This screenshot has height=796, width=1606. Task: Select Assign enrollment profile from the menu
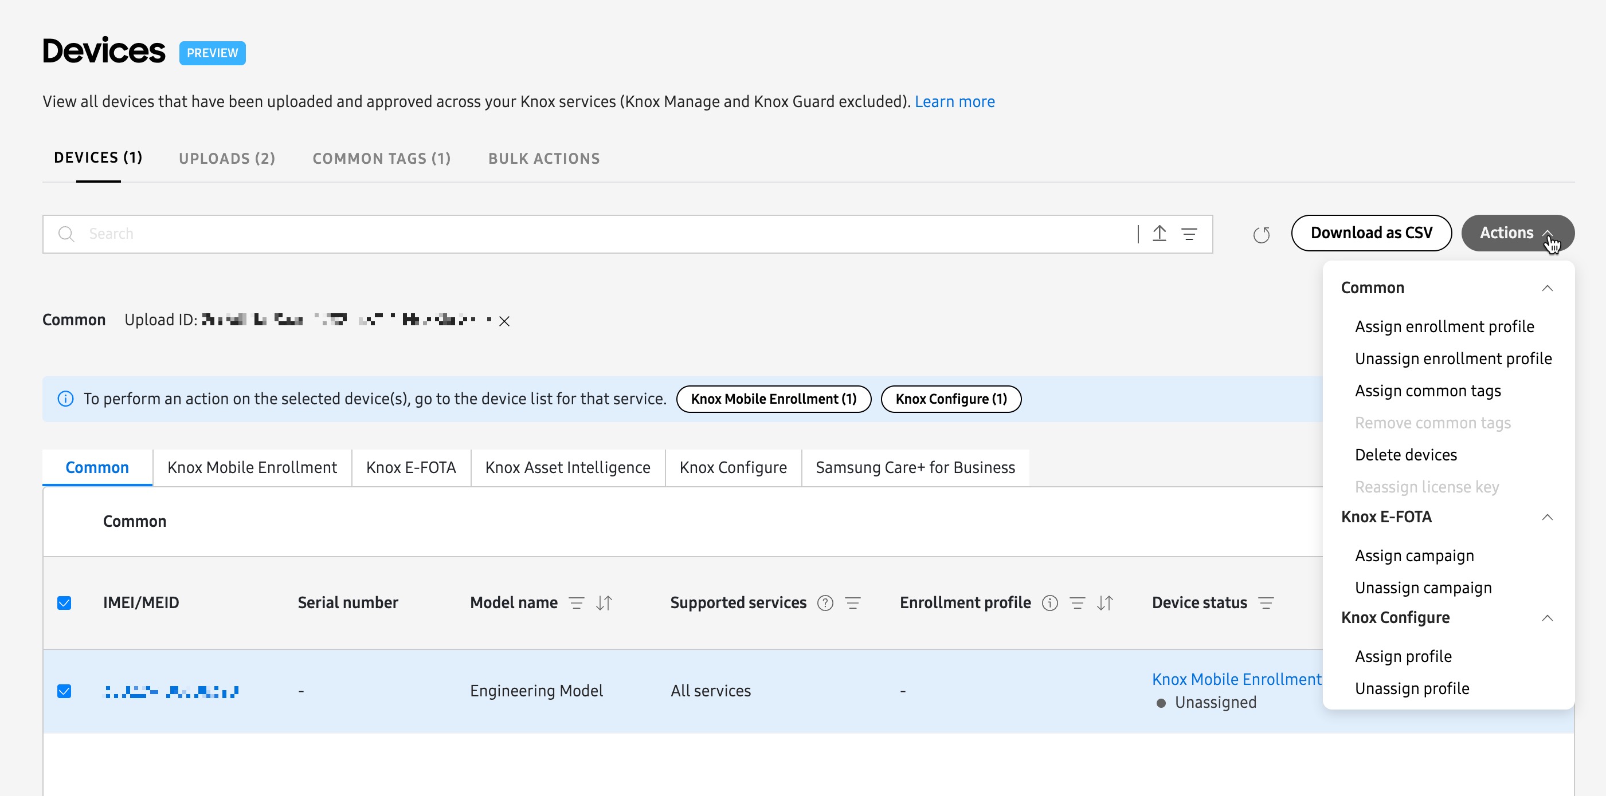[x=1444, y=326]
